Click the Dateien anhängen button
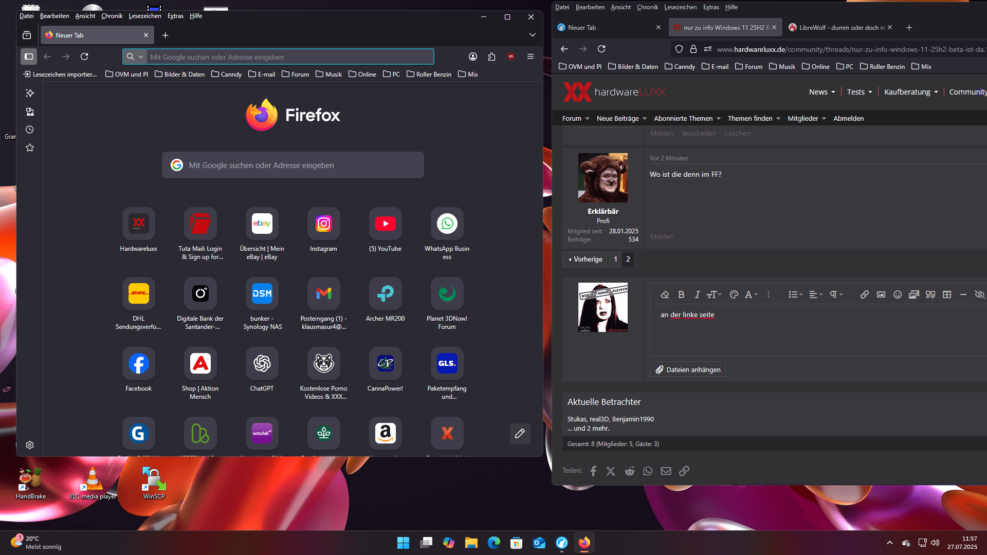 pyautogui.click(x=688, y=369)
